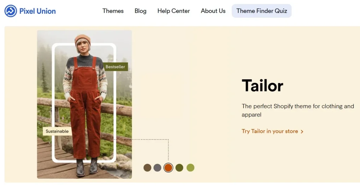This screenshot has width=360, height=188.
Task: Click the Sustainable label tag
Action: (x=57, y=131)
